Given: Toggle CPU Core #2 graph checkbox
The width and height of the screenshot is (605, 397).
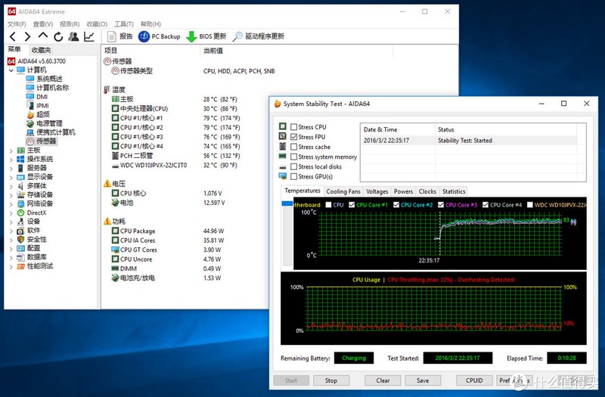Looking at the screenshot, I should 396,205.
